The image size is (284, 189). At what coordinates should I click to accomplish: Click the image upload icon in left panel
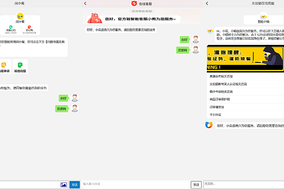[63, 185]
